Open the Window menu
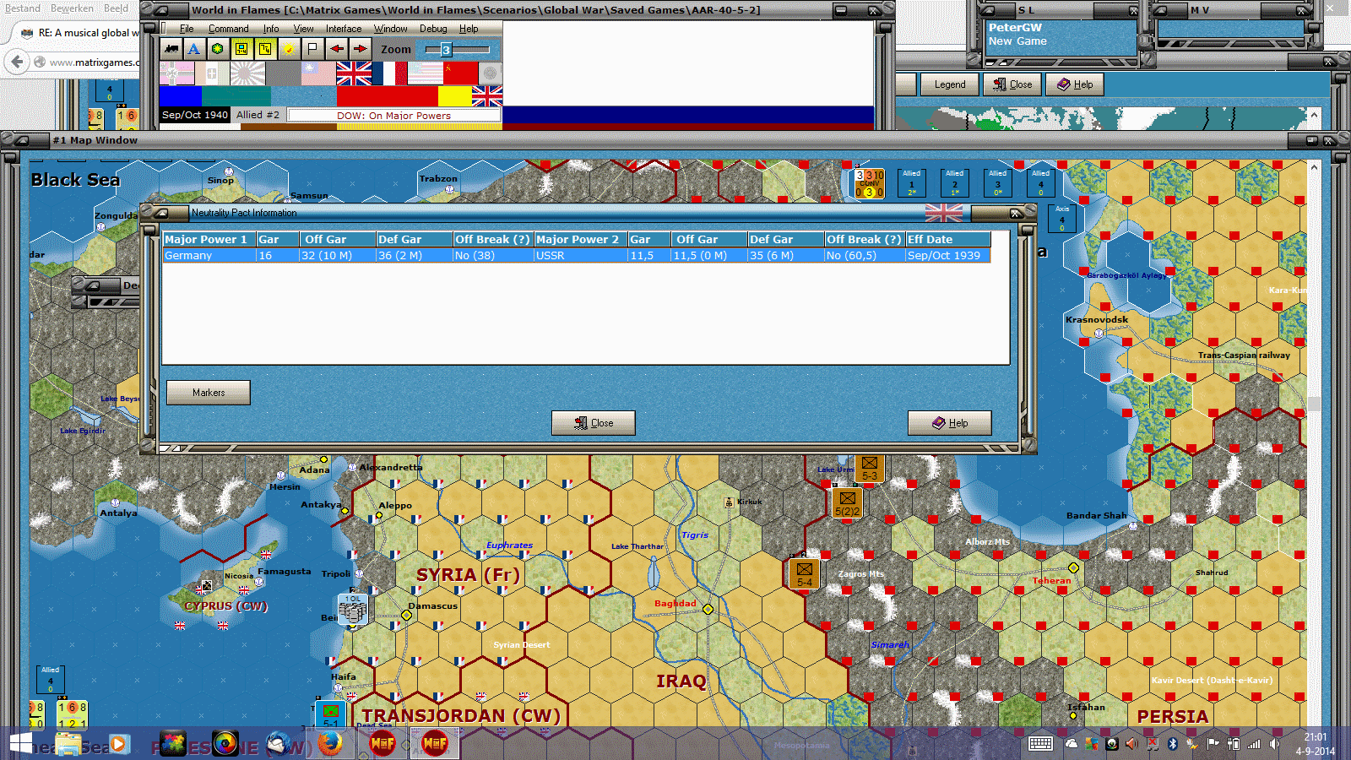This screenshot has width=1351, height=760. [391, 29]
